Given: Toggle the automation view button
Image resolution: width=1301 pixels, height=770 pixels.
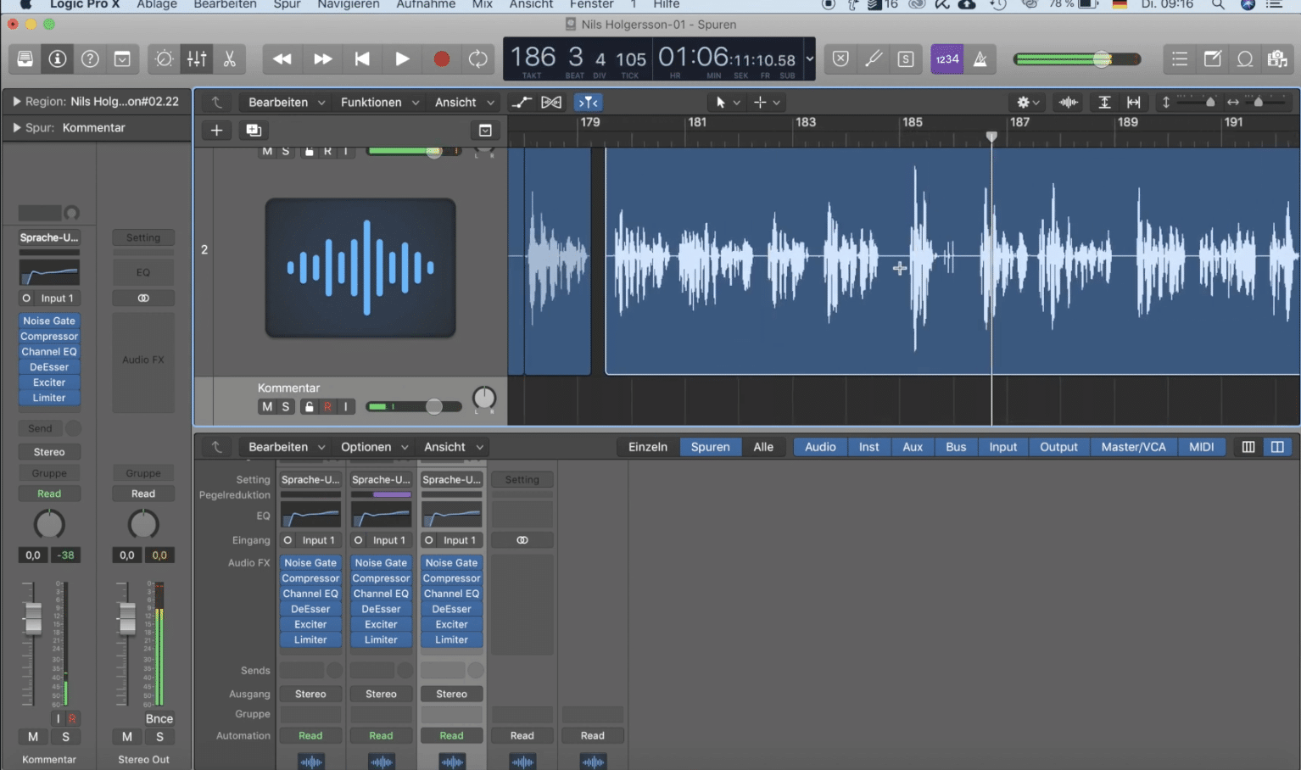Looking at the screenshot, I should [522, 103].
